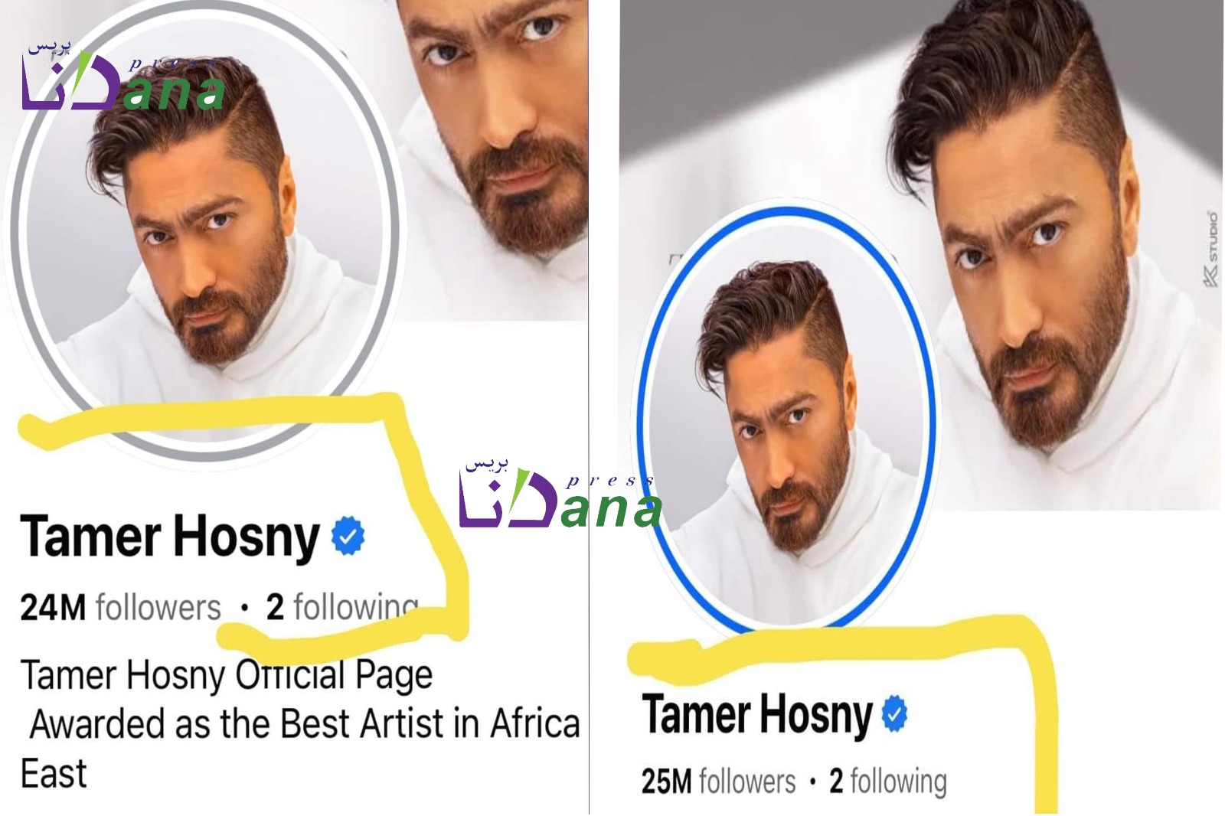
Task: Click the K Studio watermark on right cover photo
Action: 1211,250
